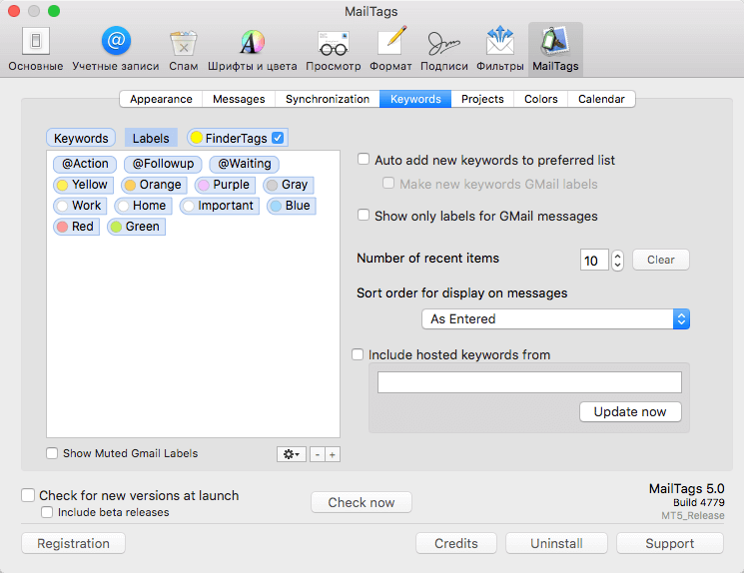Open the Подписи signatures pane
Image resolution: width=744 pixels, height=573 pixels.
[x=444, y=49]
